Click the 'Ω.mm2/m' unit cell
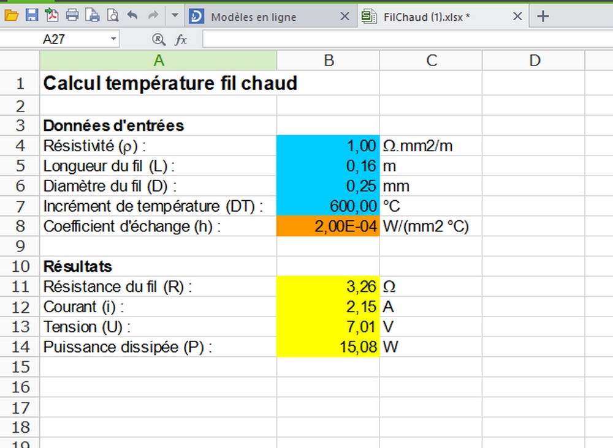This screenshot has width=613, height=448. click(431, 146)
